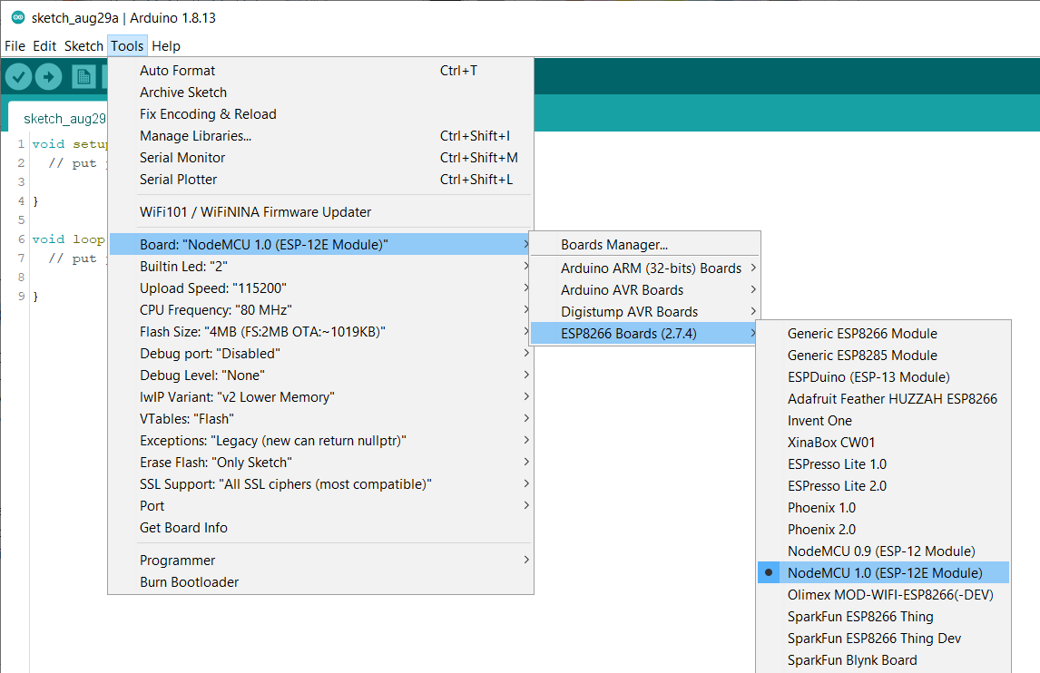
Task: Choose Manage Libraries... in Tools menu
Action: click(x=195, y=136)
